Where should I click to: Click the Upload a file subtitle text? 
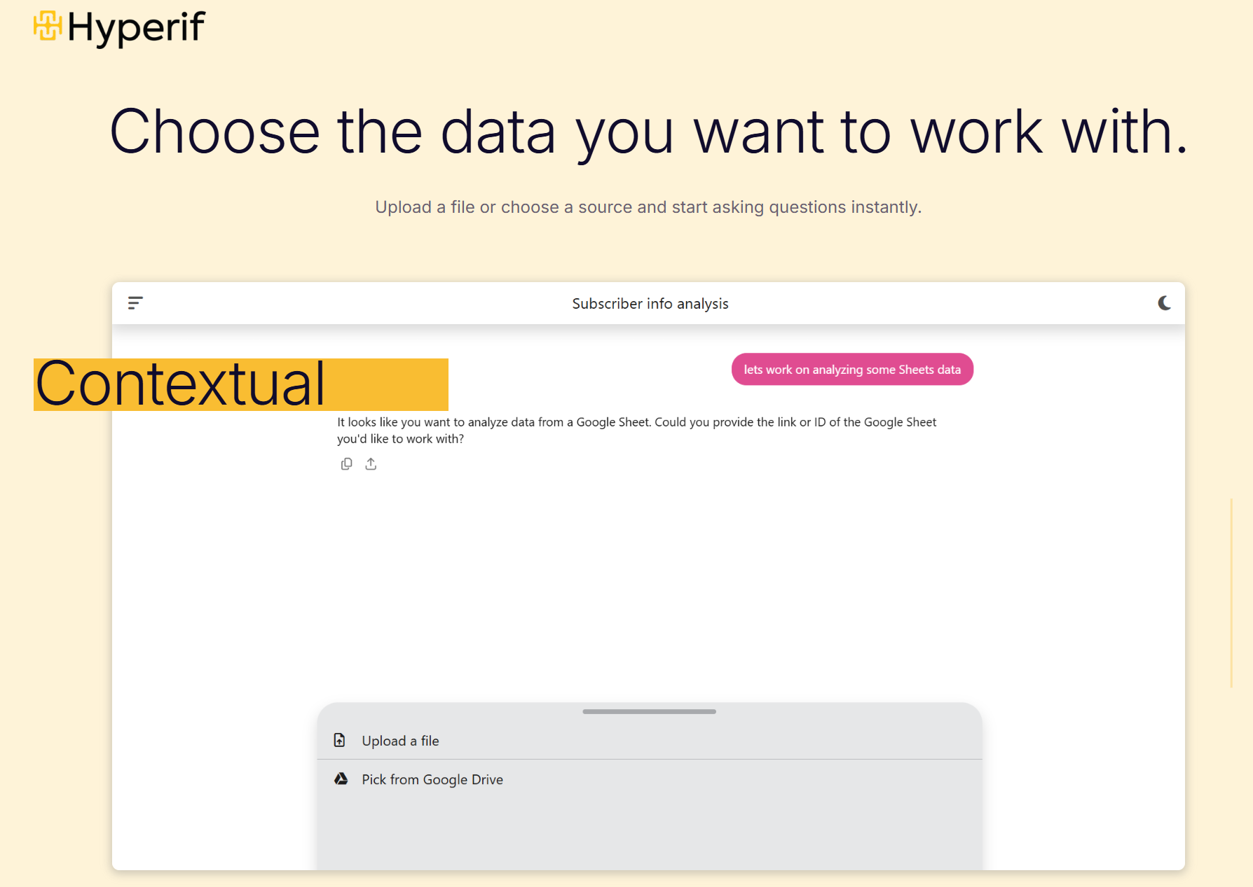point(648,207)
